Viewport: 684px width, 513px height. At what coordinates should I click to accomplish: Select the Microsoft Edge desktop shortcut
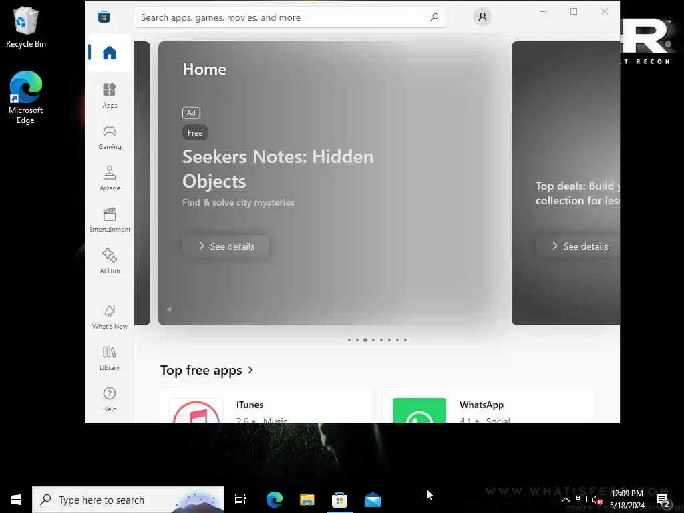26,98
